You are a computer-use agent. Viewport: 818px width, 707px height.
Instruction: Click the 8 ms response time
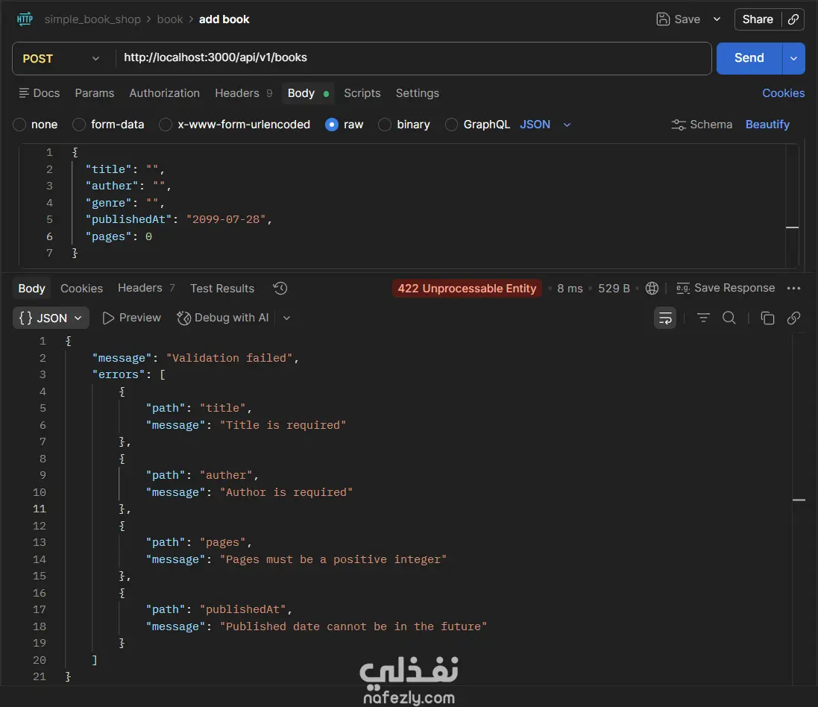pyautogui.click(x=570, y=288)
